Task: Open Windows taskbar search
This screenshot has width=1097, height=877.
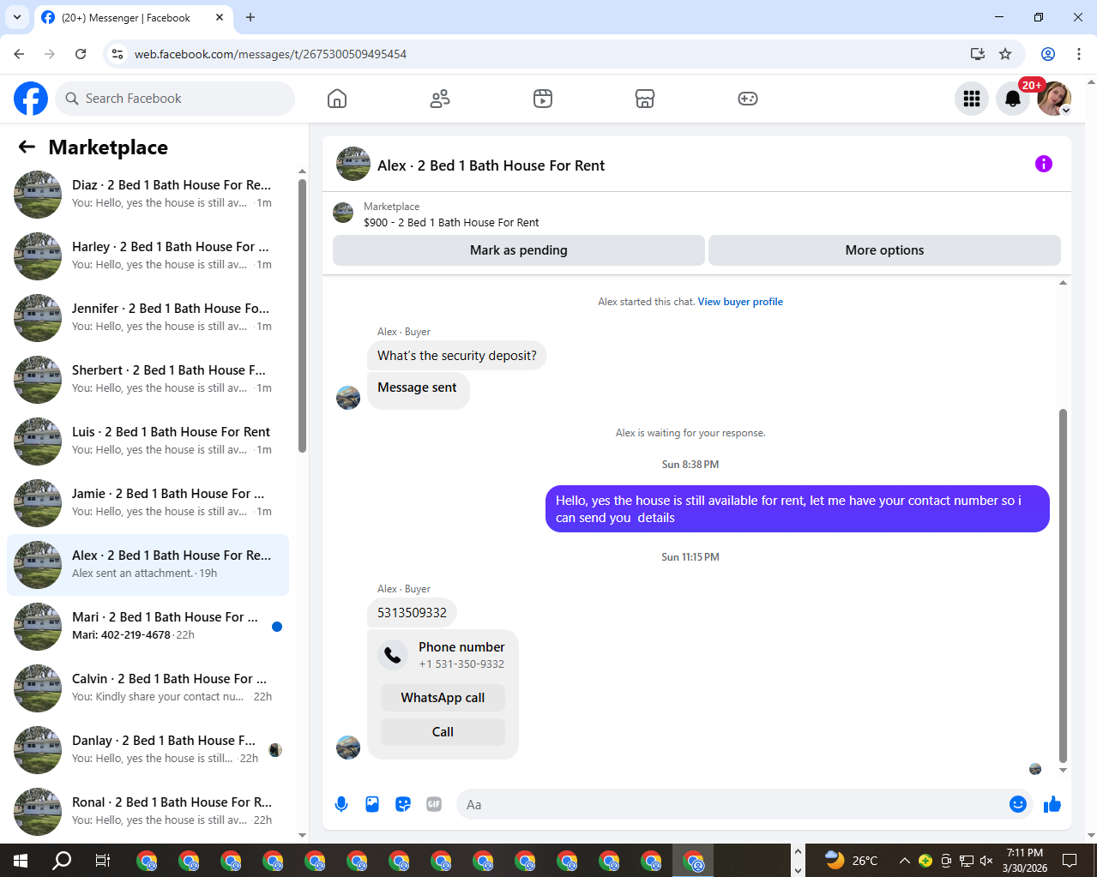Action: [x=62, y=860]
